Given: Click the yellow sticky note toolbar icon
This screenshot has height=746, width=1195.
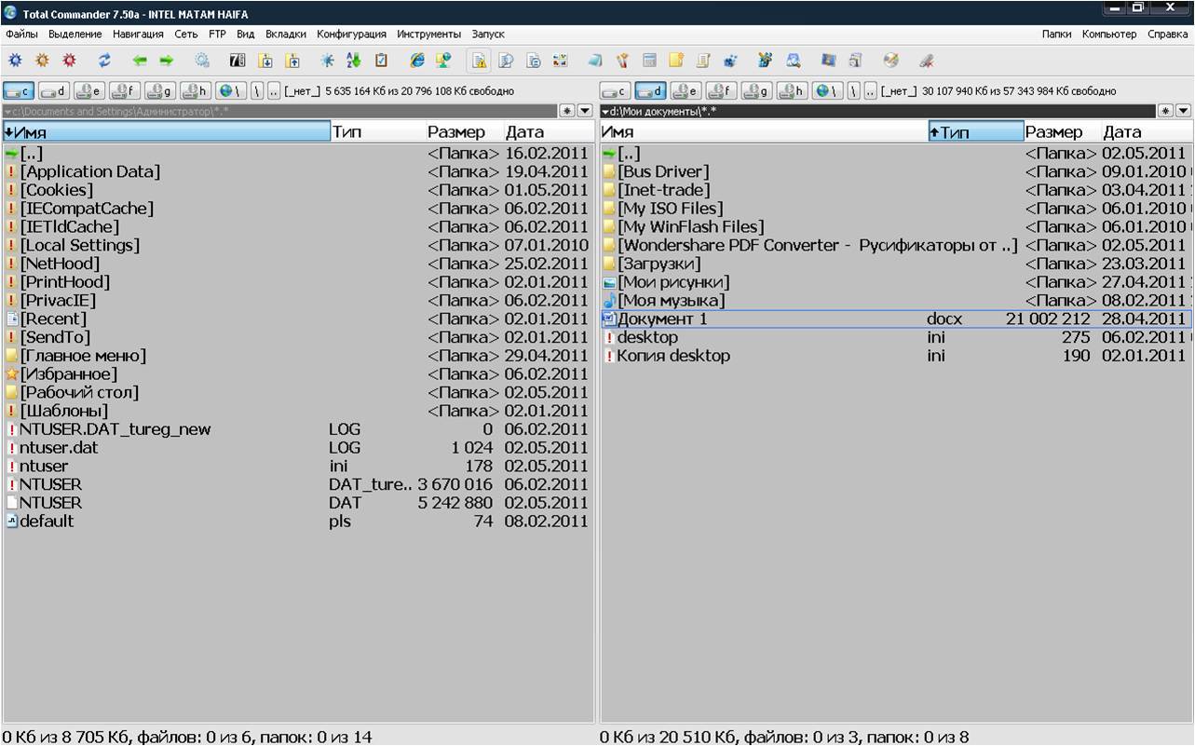Looking at the screenshot, I should pos(676,61).
